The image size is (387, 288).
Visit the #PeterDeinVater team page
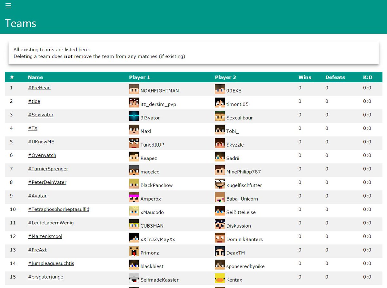47,183
